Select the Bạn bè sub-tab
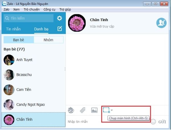The width and height of the screenshot is (171, 130). tap(19, 40)
